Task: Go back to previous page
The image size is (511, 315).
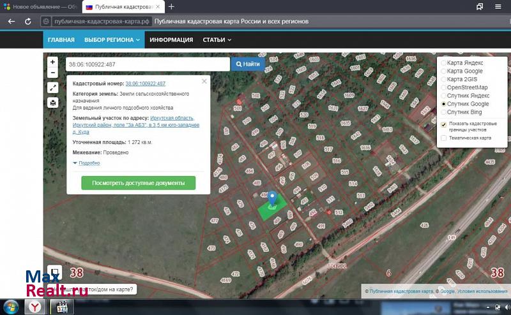Action: coord(11,21)
